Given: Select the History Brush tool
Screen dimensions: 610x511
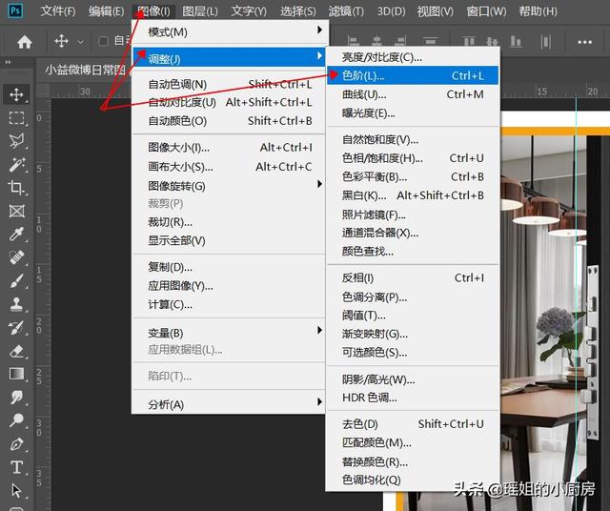Looking at the screenshot, I should click(x=16, y=328).
